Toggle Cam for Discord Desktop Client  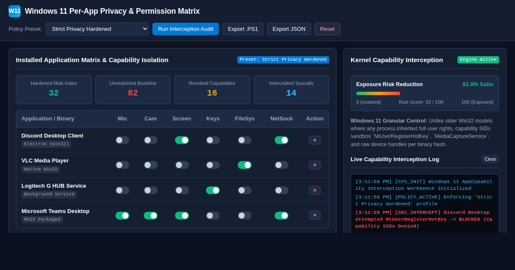(x=151, y=140)
